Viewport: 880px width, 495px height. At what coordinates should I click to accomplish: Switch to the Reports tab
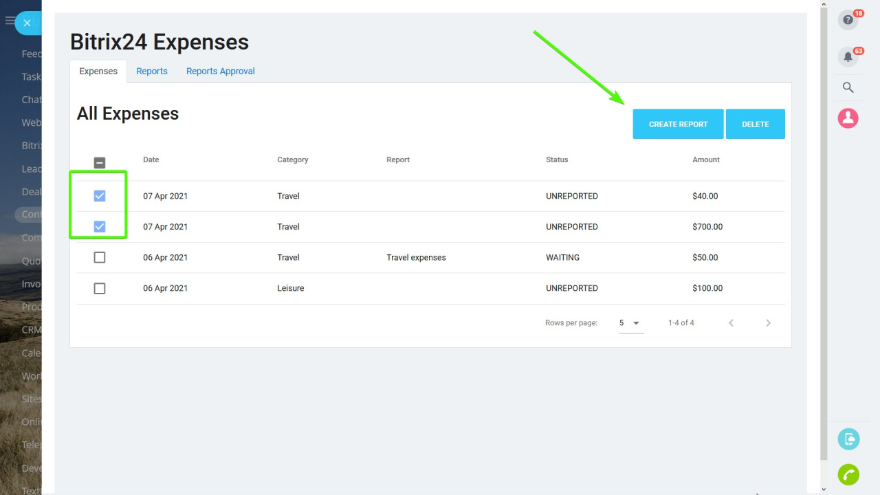point(152,71)
